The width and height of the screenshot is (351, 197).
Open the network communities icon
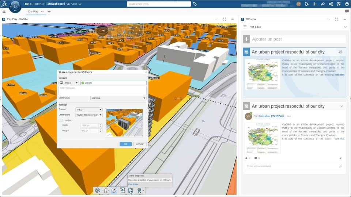click(x=331, y=4)
